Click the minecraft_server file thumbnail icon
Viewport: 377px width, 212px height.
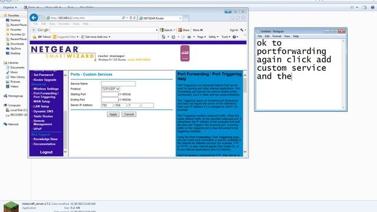tap(11, 207)
